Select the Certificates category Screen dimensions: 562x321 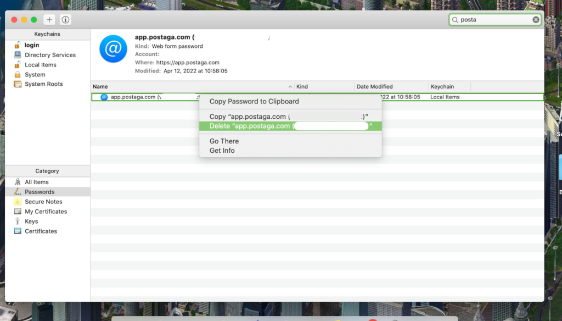point(41,231)
